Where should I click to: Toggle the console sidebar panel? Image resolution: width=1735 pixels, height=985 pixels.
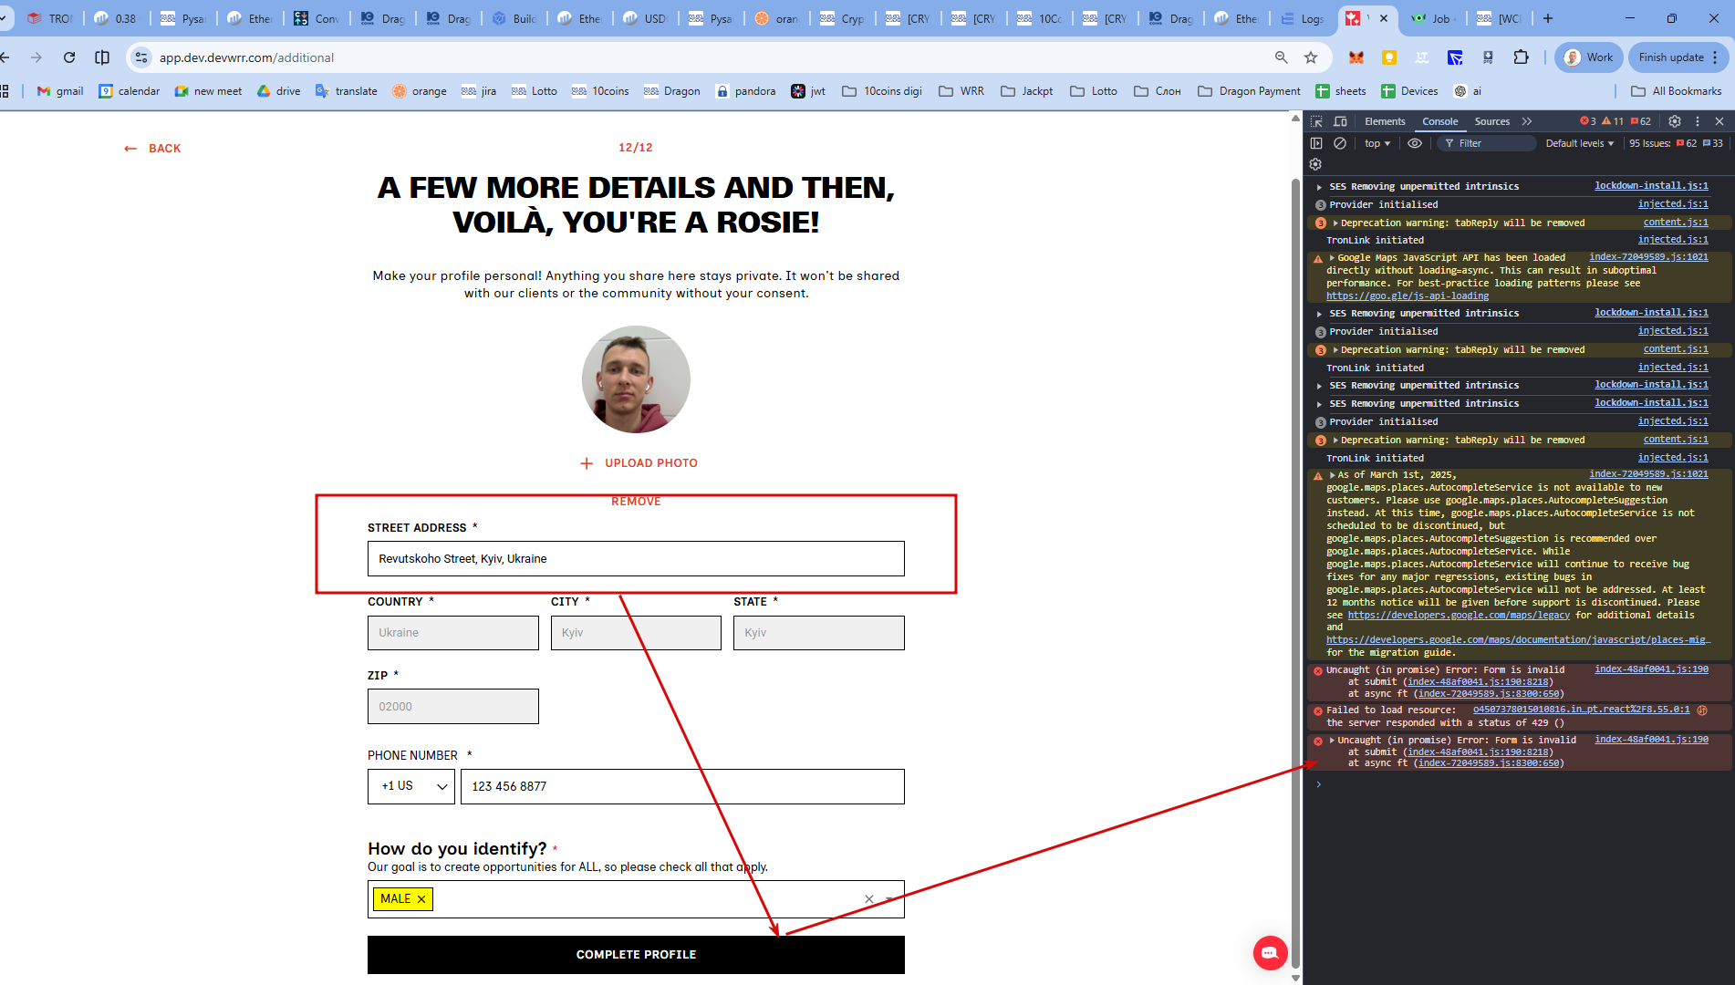1316,143
